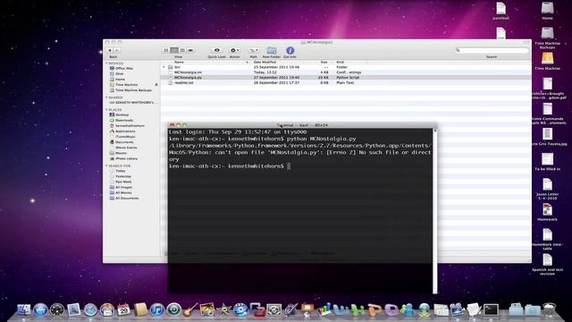Select iDisk in Finder sidebar
This screenshot has height=322, width=572.
coord(117,73)
